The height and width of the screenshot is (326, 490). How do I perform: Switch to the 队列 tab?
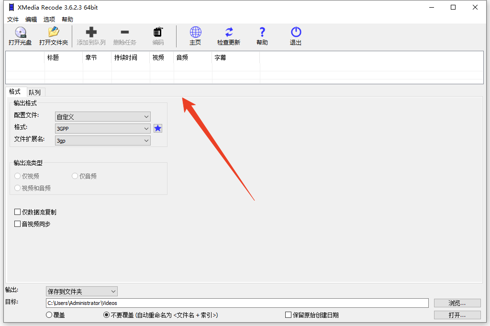coord(34,92)
